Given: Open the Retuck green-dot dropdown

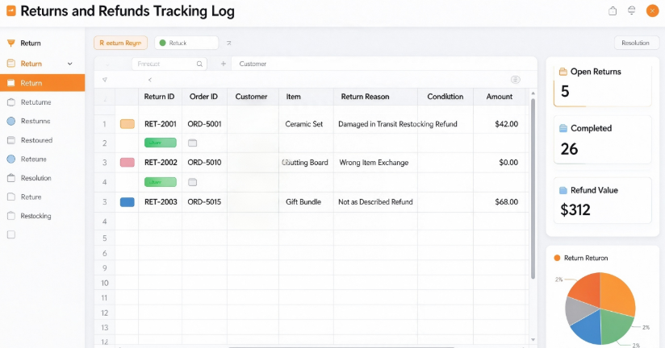Looking at the screenshot, I should tap(186, 43).
